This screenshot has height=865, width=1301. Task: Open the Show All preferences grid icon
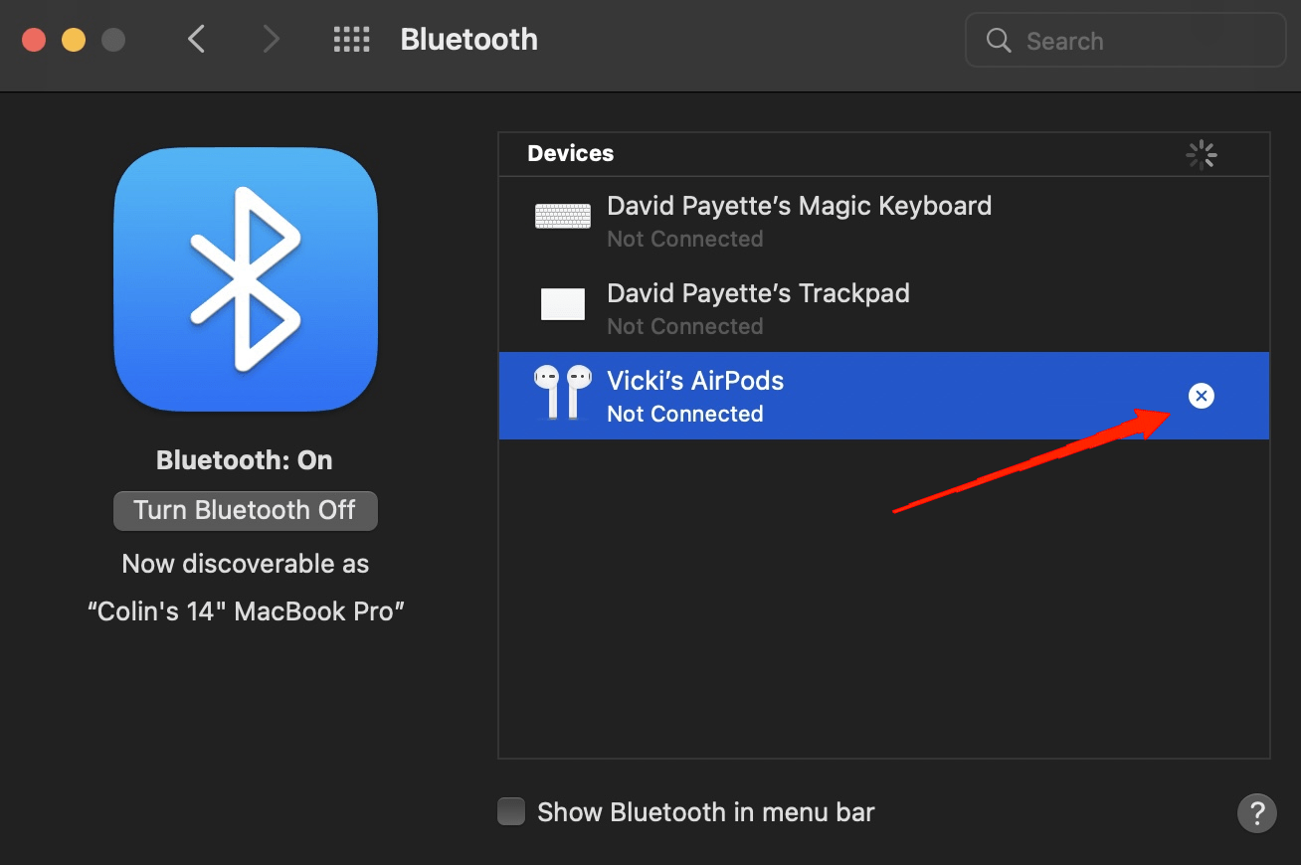pyautogui.click(x=351, y=38)
